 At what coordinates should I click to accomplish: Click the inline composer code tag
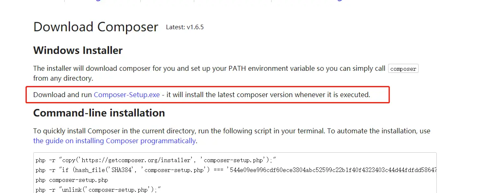[x=403, y=69]
